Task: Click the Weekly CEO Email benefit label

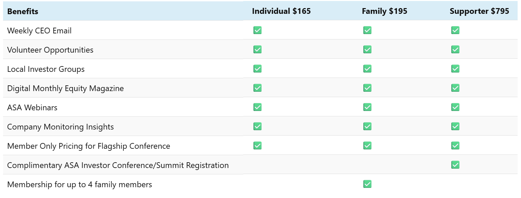Action: point(39,31)
